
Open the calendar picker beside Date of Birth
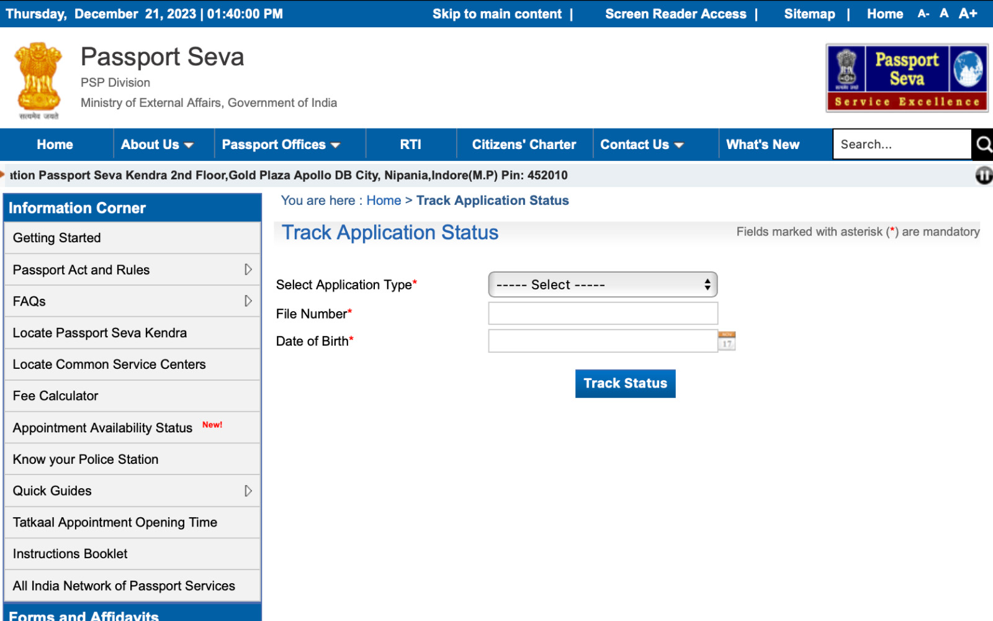[x=726, y=340]
